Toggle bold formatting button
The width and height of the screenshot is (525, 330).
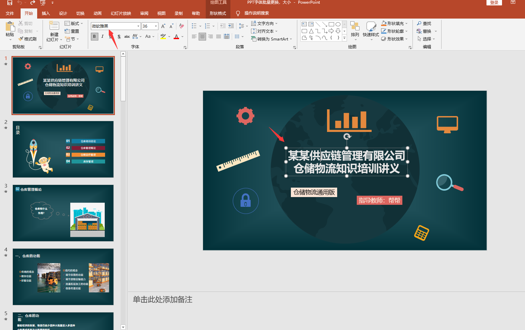tap(94, 36)
